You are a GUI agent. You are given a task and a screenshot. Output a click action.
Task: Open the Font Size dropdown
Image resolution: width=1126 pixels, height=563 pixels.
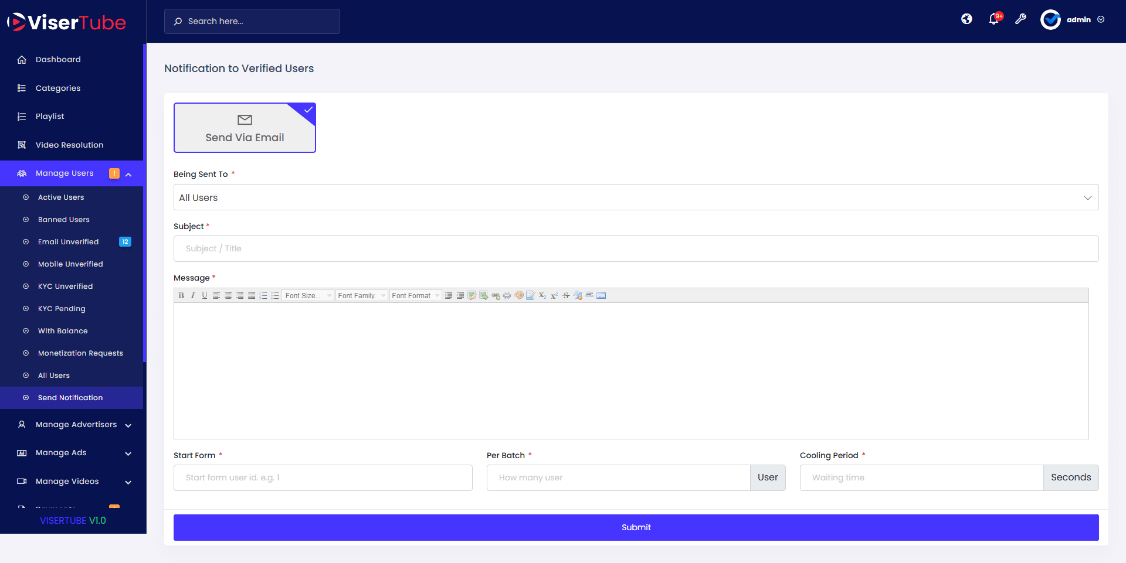[308, 296]
